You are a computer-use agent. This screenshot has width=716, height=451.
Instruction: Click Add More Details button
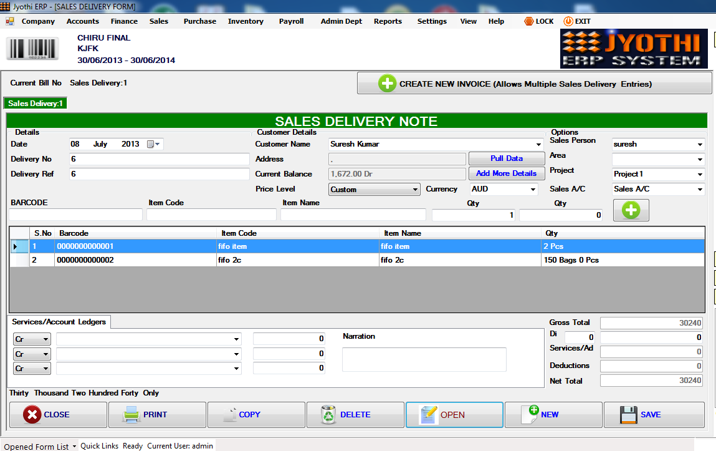(x=507, y=173)
